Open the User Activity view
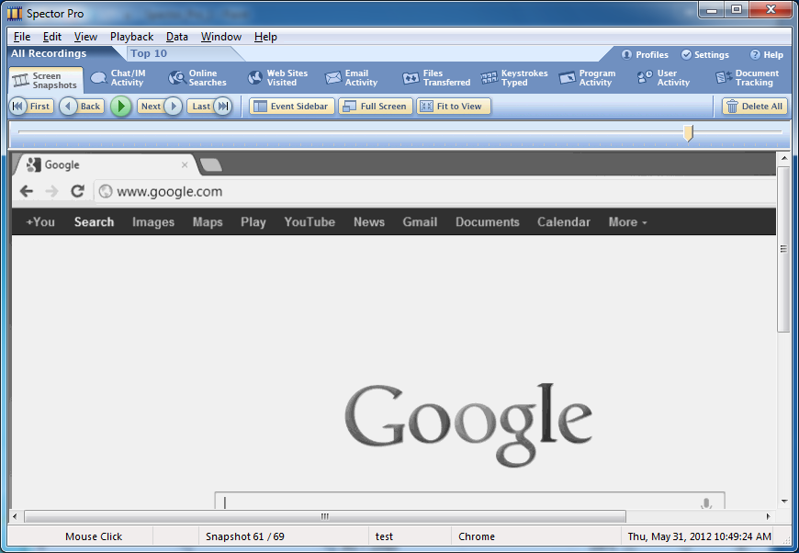799x553 pixels. point(663,78)
